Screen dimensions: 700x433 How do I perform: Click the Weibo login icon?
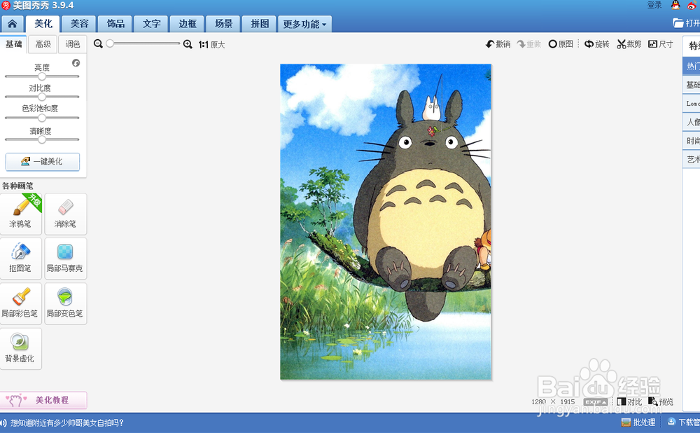(692, 6)
